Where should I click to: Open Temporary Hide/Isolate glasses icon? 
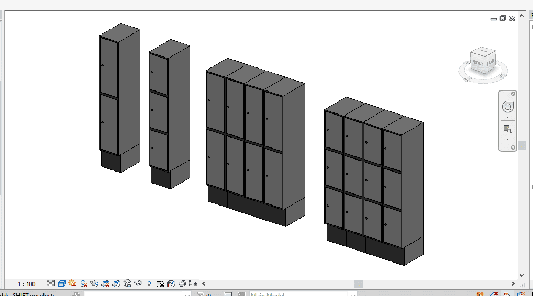(x=139, y=283)
